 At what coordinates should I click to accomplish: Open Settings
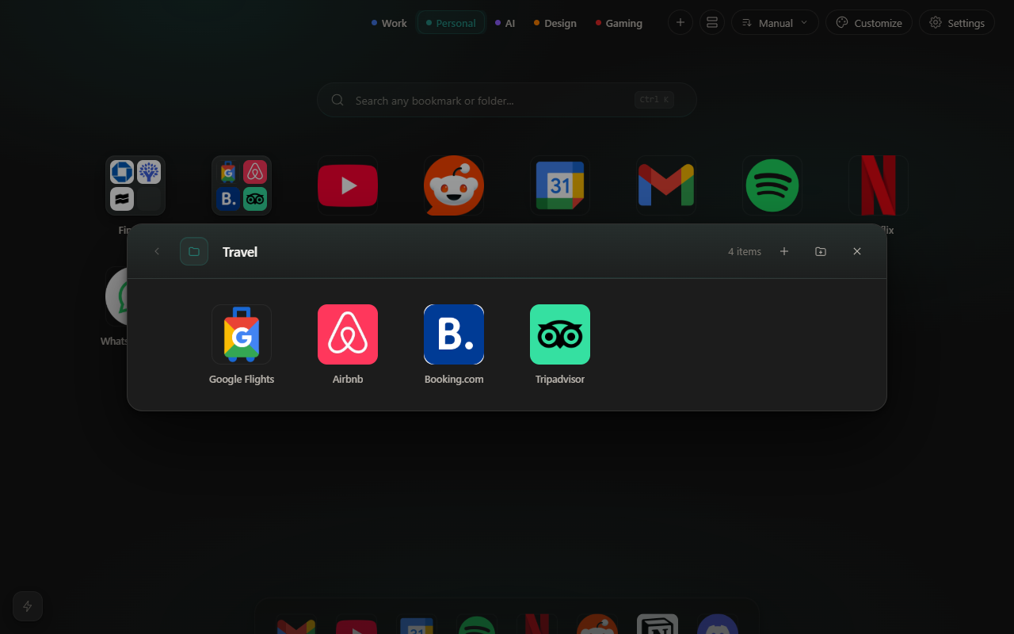[x=957, y=22]
